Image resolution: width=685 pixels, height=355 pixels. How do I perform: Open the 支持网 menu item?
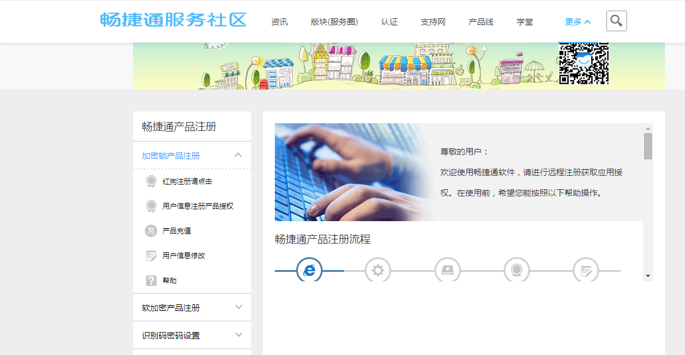[433, 22]
